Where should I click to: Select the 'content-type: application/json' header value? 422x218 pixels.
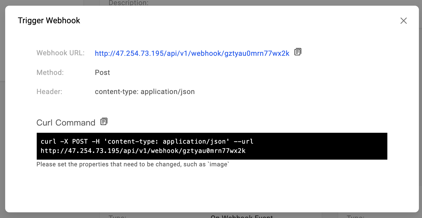pyautogui.click(x=145, y=92)
